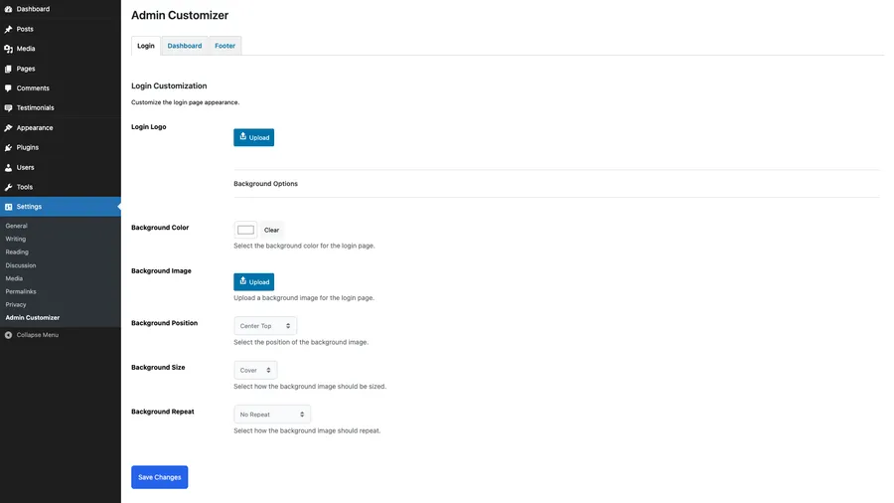Open the Tools menu

click(x=61, y=187)
